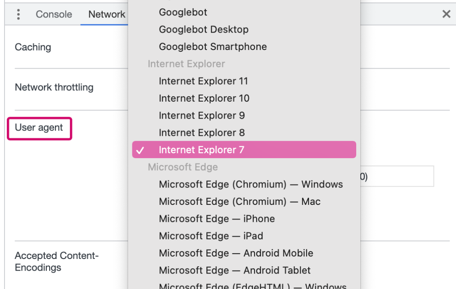
Task: Click the custom user agent string field
Action: coord(397,176)
